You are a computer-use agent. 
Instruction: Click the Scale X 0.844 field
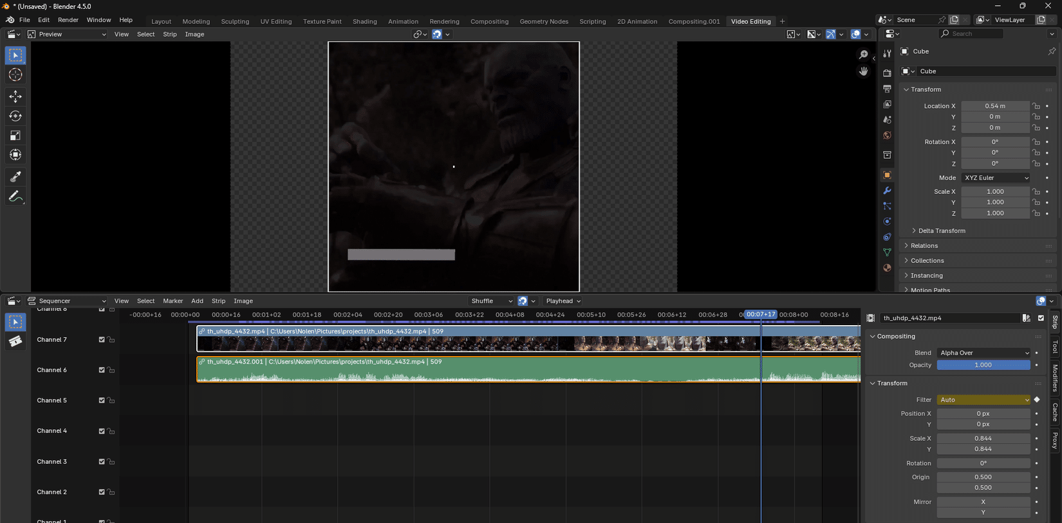(x=983, y=439)
